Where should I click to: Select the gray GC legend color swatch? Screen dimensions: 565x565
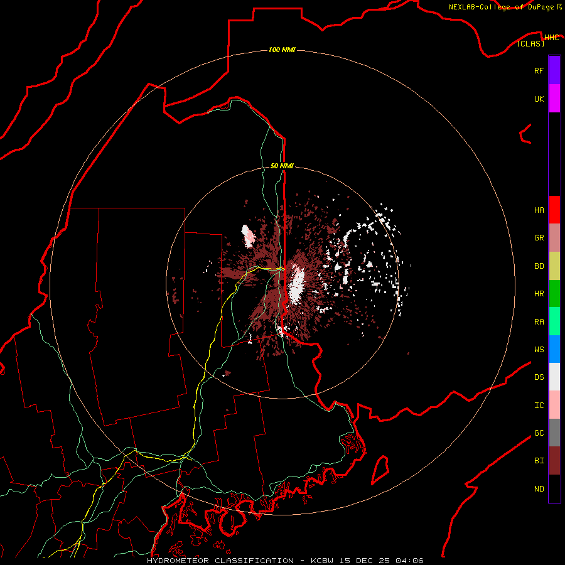[554, 433]
